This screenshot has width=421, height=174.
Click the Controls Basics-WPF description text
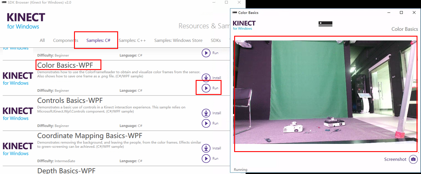coord(111,109)
